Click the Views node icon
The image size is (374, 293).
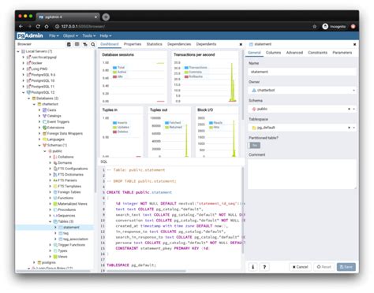55,257
